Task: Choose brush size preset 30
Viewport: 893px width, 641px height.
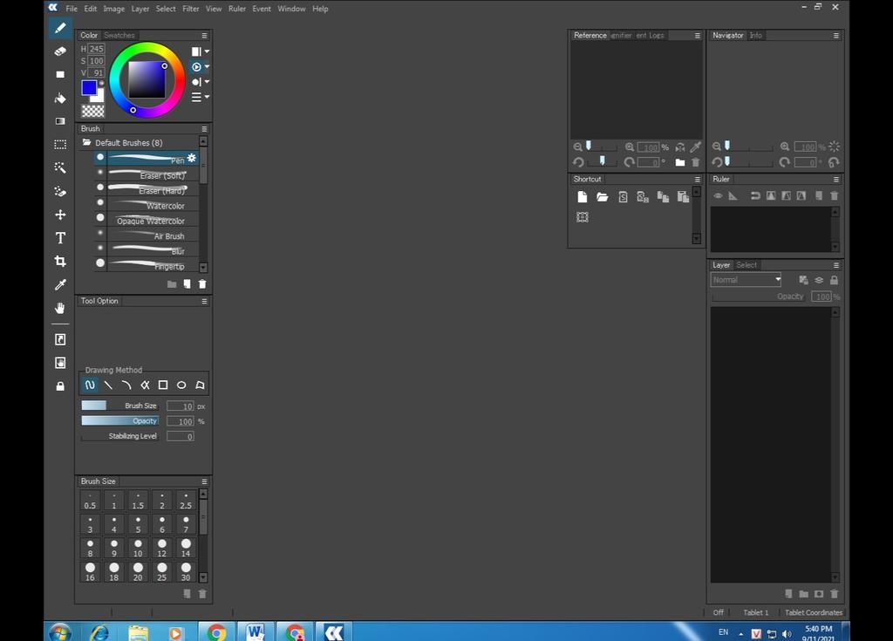Action: tap(186, 571)
